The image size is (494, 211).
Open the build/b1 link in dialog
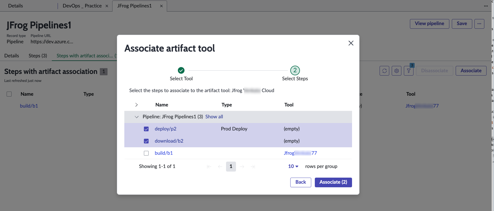tap(164, 153)
